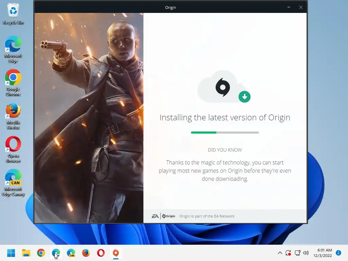Image resolution: width=348 pixels, height=261 pixels.
Task: Click 'Installing the latest version of Origin' heading
Action: (225, 118)
